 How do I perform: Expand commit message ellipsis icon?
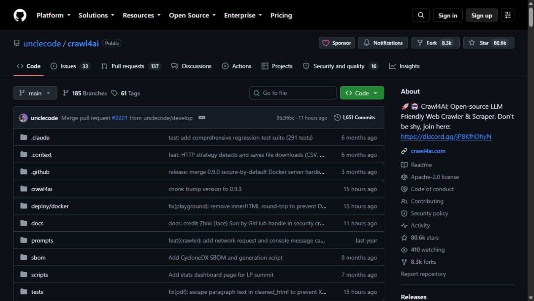pyautogui.click(x=202, y=118)
